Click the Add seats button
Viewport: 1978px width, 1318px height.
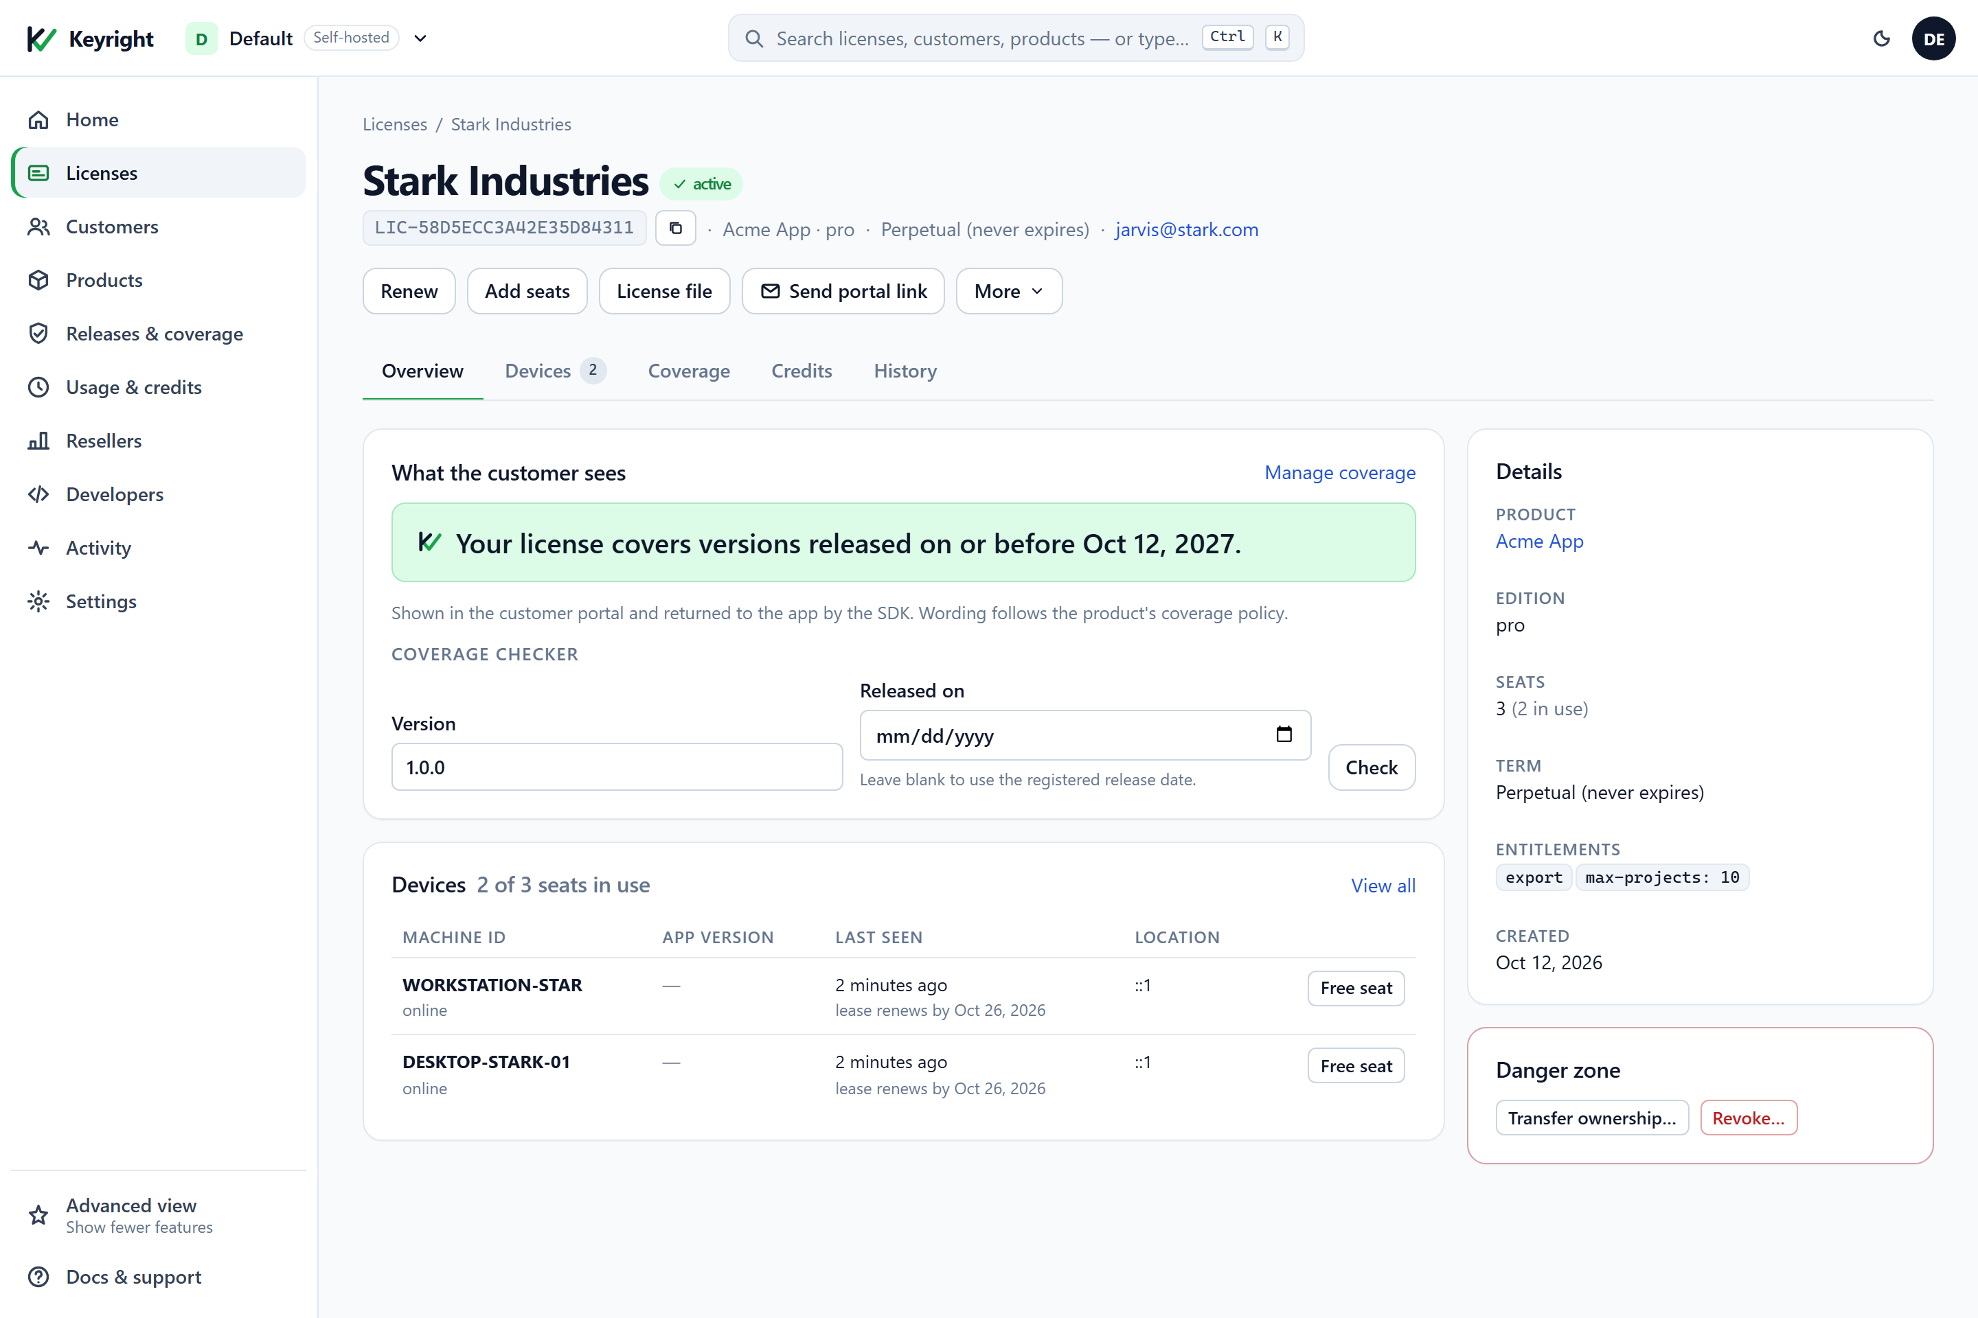point(527,291)
